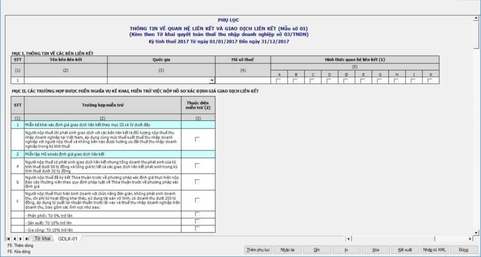Open the Quốc gia country dropdown
This screenshot has width=481, height=257.
pyautogui.click(x=212, y=80)
